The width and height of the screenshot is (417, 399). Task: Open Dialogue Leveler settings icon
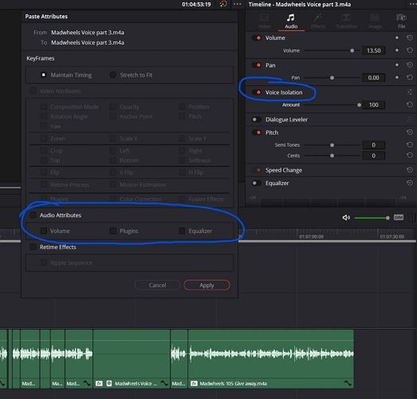[x=410, y=120]
